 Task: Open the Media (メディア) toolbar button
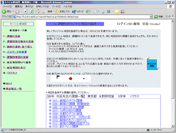[x=78, y=11]
